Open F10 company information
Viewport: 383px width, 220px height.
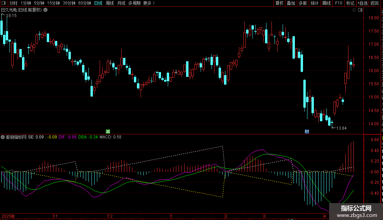[x=339, y=3]
